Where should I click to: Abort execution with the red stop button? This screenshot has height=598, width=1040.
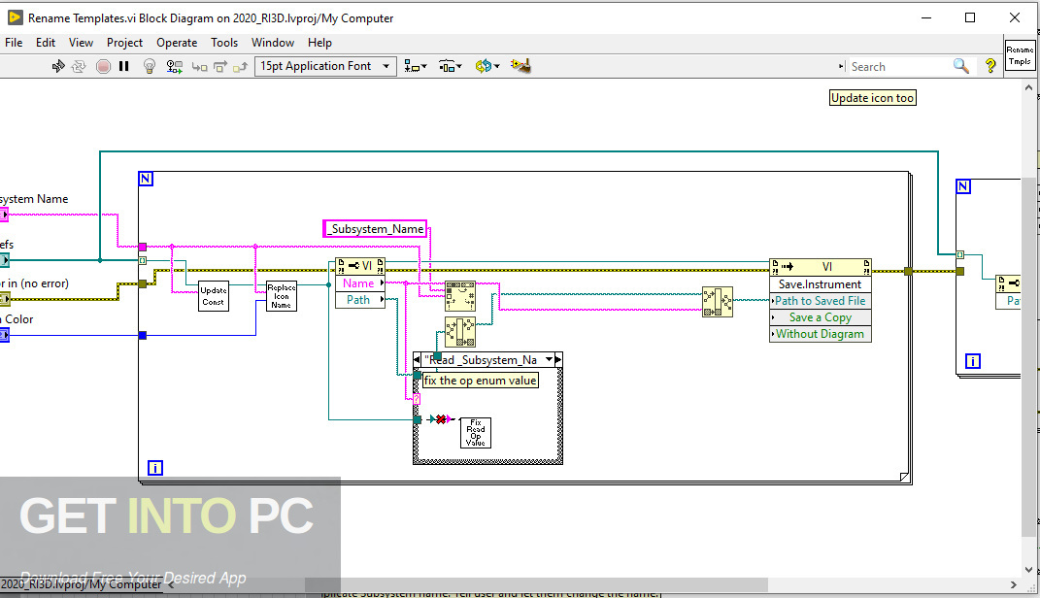104,66
